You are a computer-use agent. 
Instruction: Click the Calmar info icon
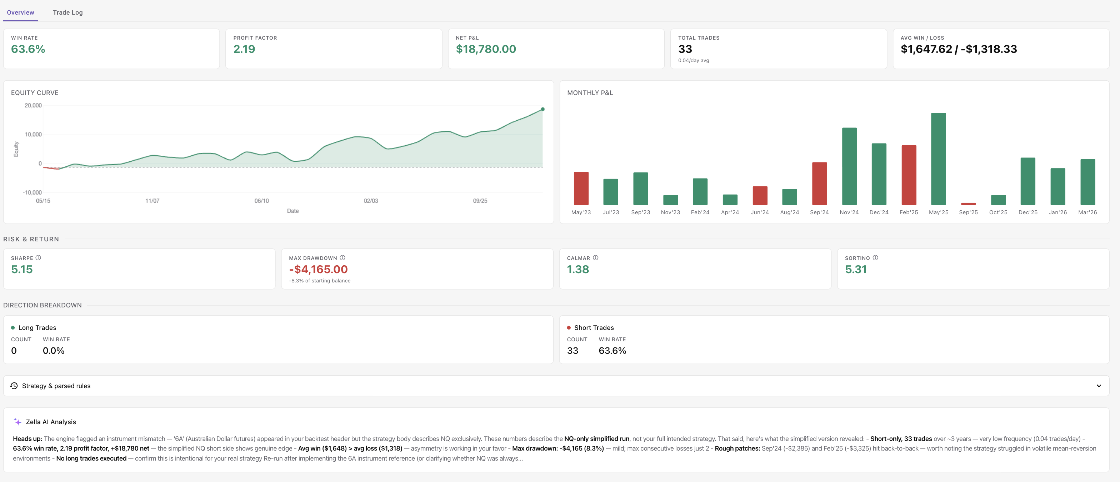[596, 258]
